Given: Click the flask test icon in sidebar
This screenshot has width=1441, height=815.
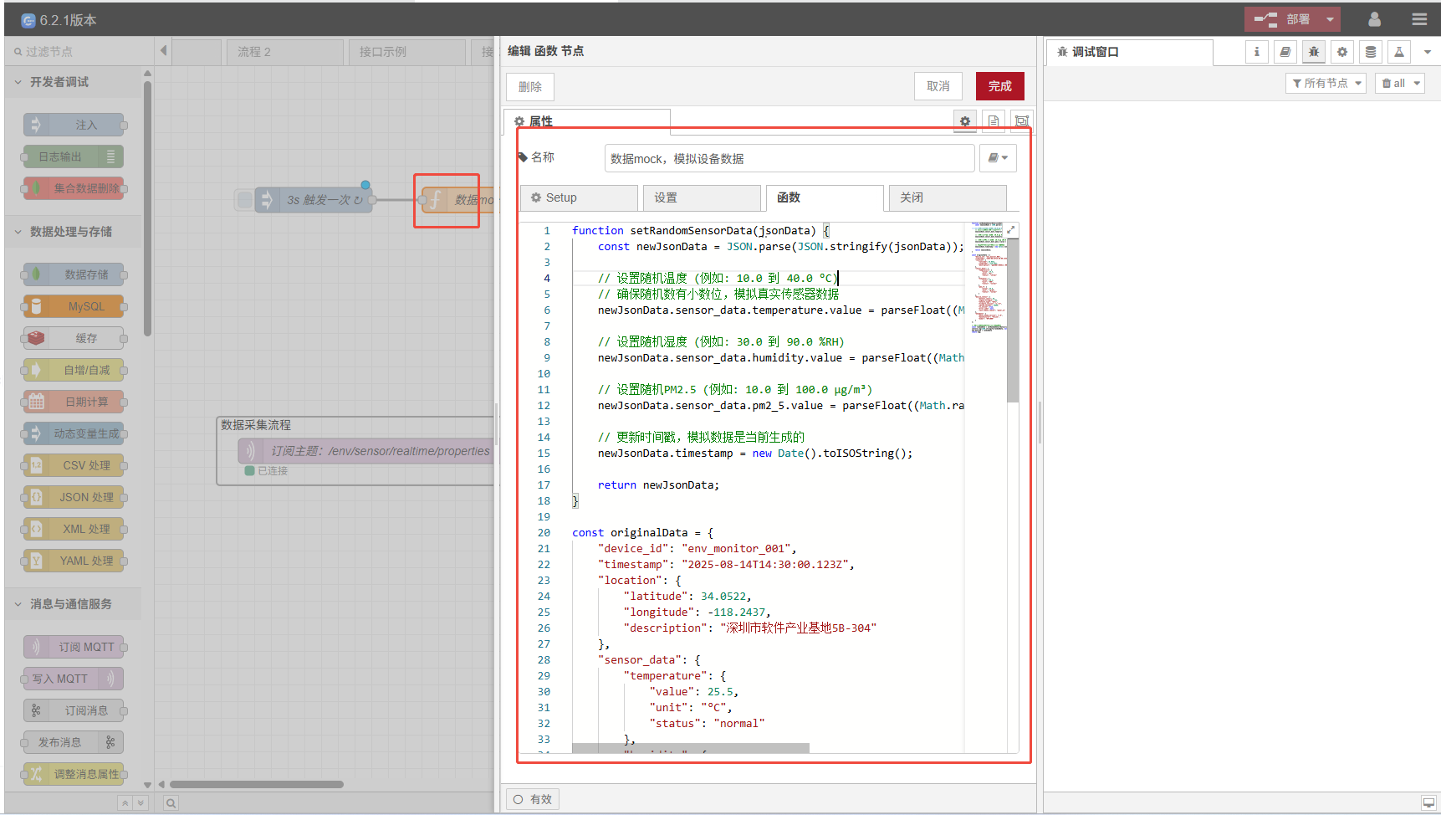Looking at the screenshot, I should click(1398, 52).
